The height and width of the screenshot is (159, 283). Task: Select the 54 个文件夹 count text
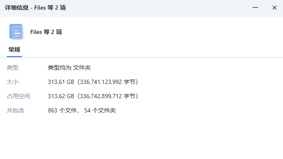100,110
